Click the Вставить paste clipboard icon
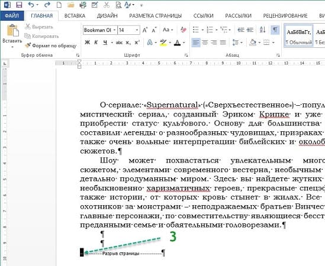This screenshot has width=325, height=266. point(12,30)
